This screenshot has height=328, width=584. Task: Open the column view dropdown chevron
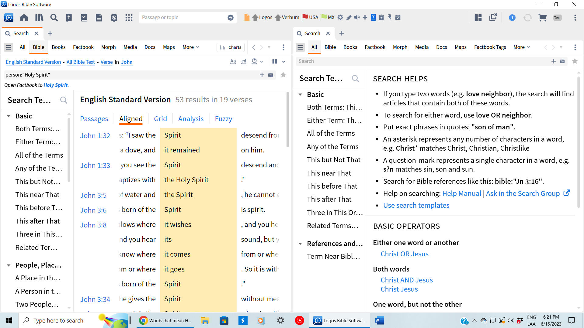tap(283, 61)
